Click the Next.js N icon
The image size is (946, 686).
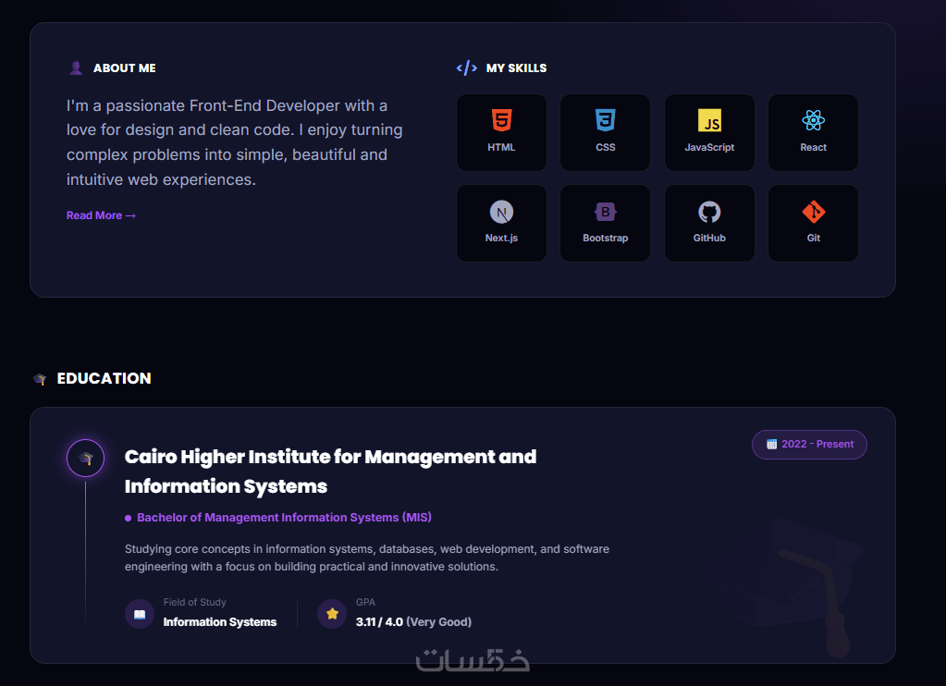click(501, 212)
